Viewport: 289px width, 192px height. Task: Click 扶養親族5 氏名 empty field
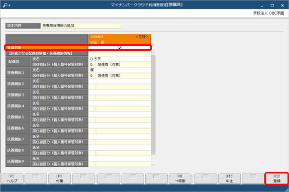120,114
